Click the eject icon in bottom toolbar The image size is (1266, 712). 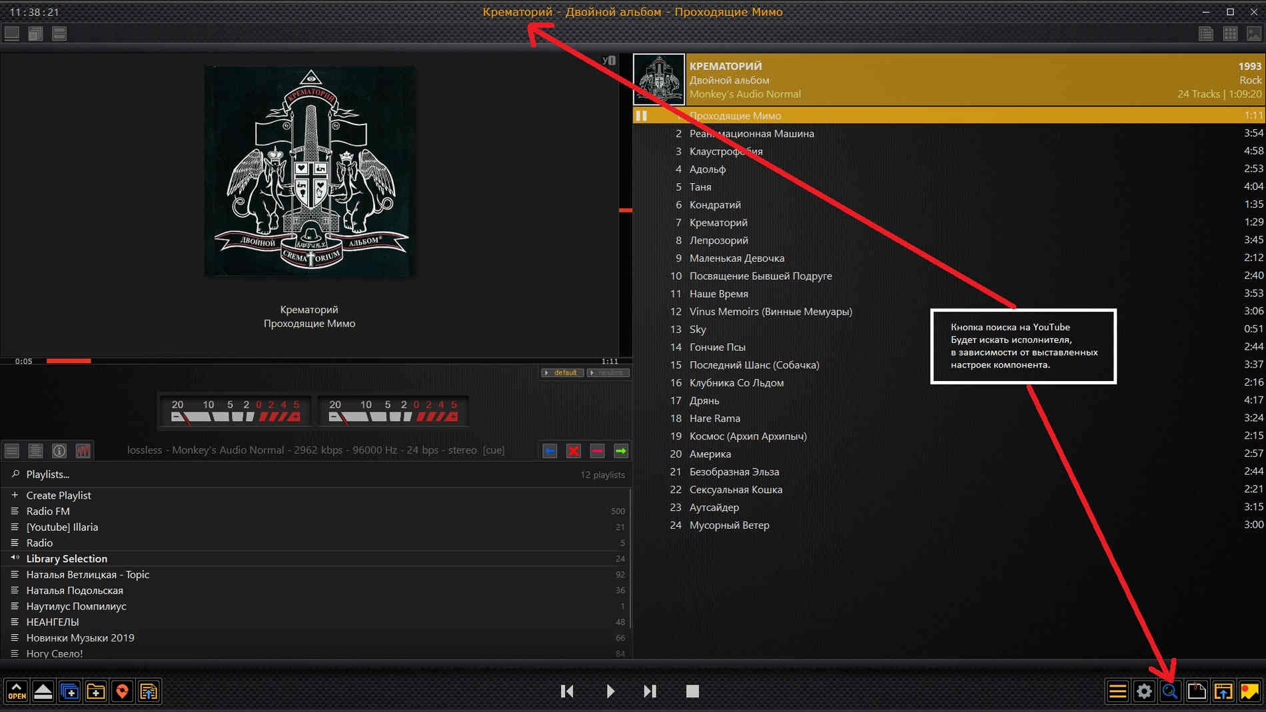(43, 691)
